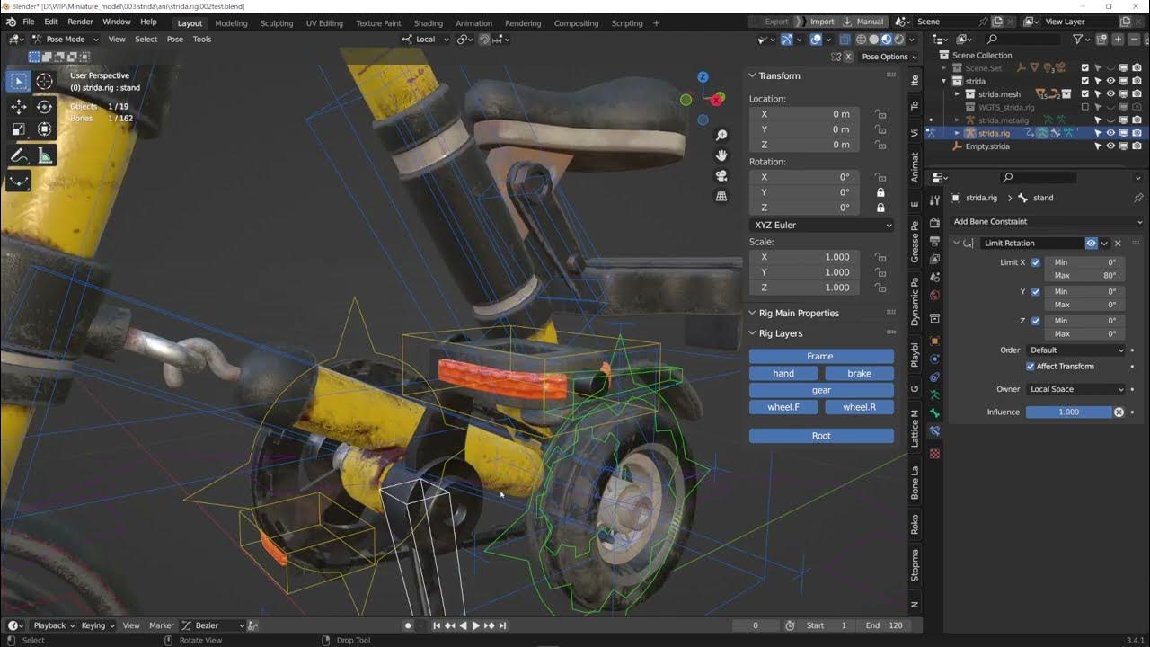Open the Owner Local Space dropdown

1075,390
